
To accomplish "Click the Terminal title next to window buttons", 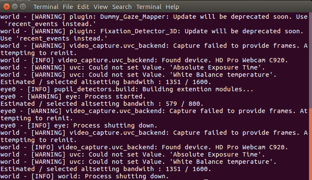I will tap(46, 7).
